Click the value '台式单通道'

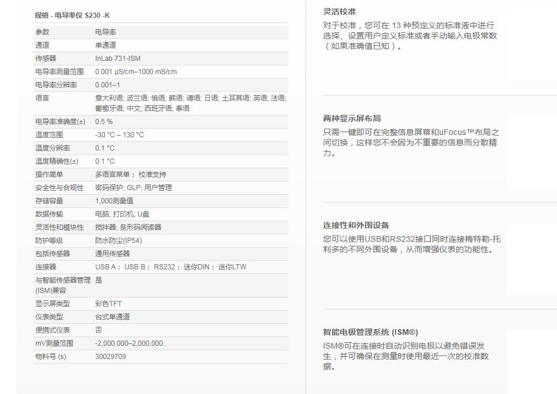(113, 317)
